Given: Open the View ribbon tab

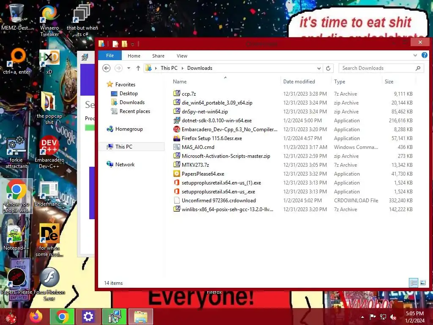Looking at the screenshot, I should 182,56.
